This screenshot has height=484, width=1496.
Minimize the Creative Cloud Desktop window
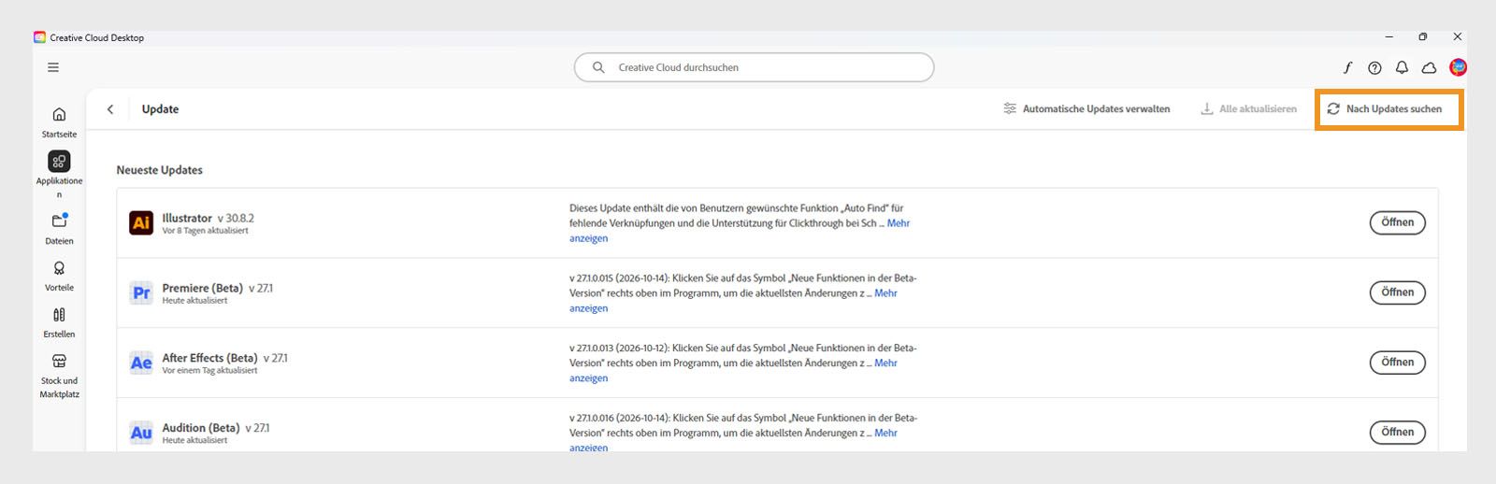click(x=1388, y=37)
